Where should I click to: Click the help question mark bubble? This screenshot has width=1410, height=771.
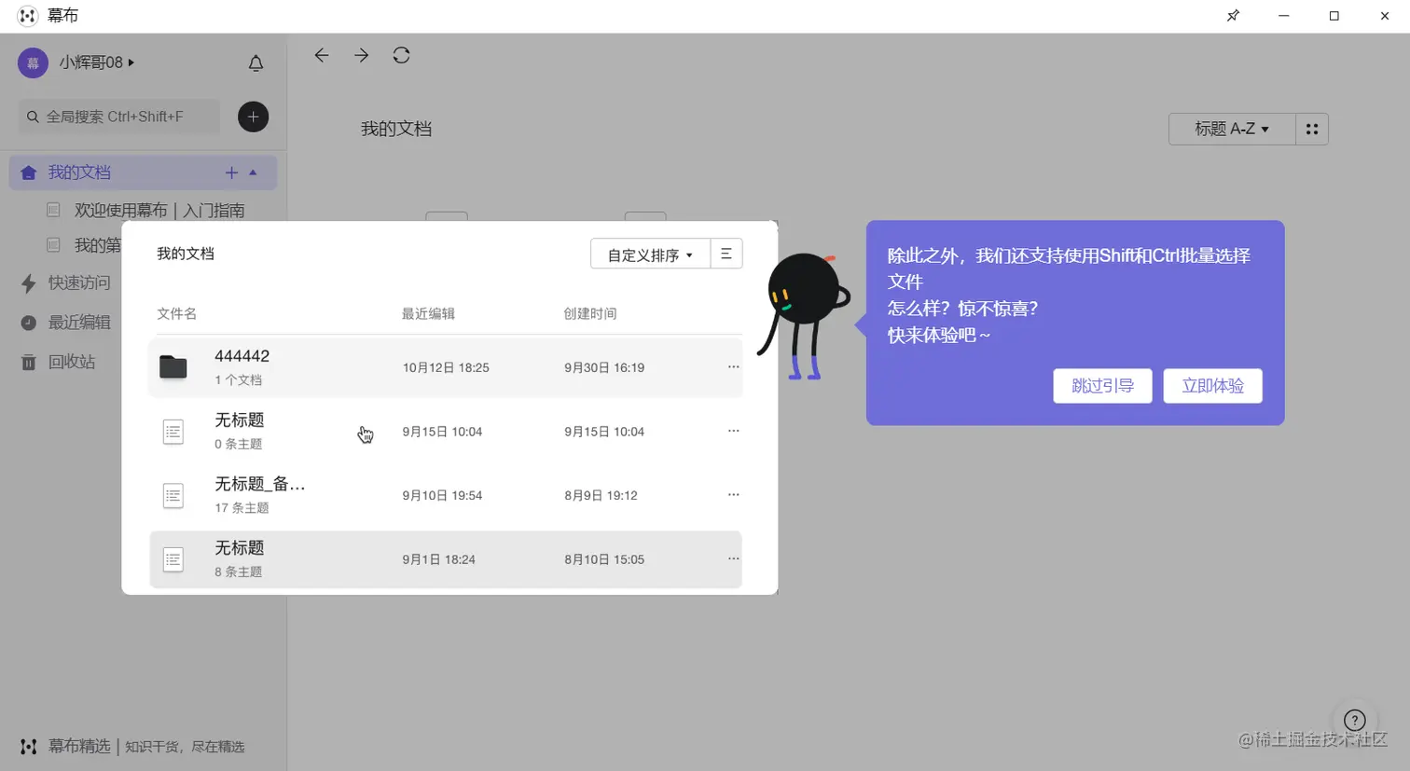tap(1354, 720)
